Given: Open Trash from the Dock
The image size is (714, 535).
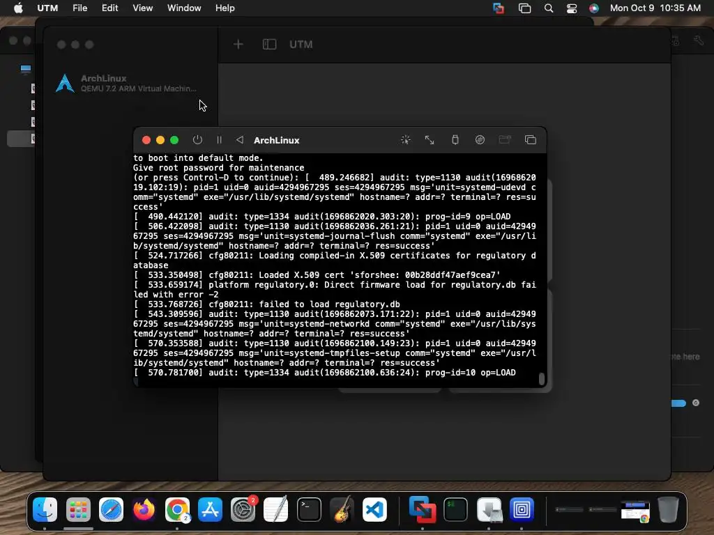Looking at the screenshot, I should 669,509.
